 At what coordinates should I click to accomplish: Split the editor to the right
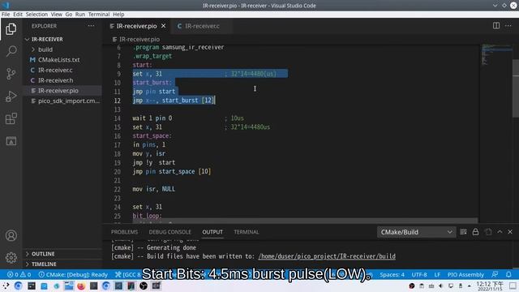click(x=495, y=25)
